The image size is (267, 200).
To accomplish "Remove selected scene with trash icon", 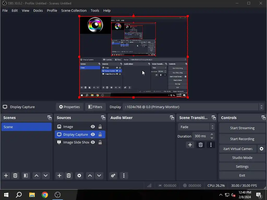I will coord(15,176).
